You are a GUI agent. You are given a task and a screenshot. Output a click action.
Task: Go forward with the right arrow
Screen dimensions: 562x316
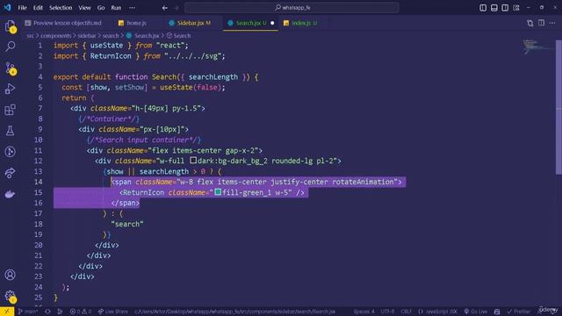(x=177, y=8)
